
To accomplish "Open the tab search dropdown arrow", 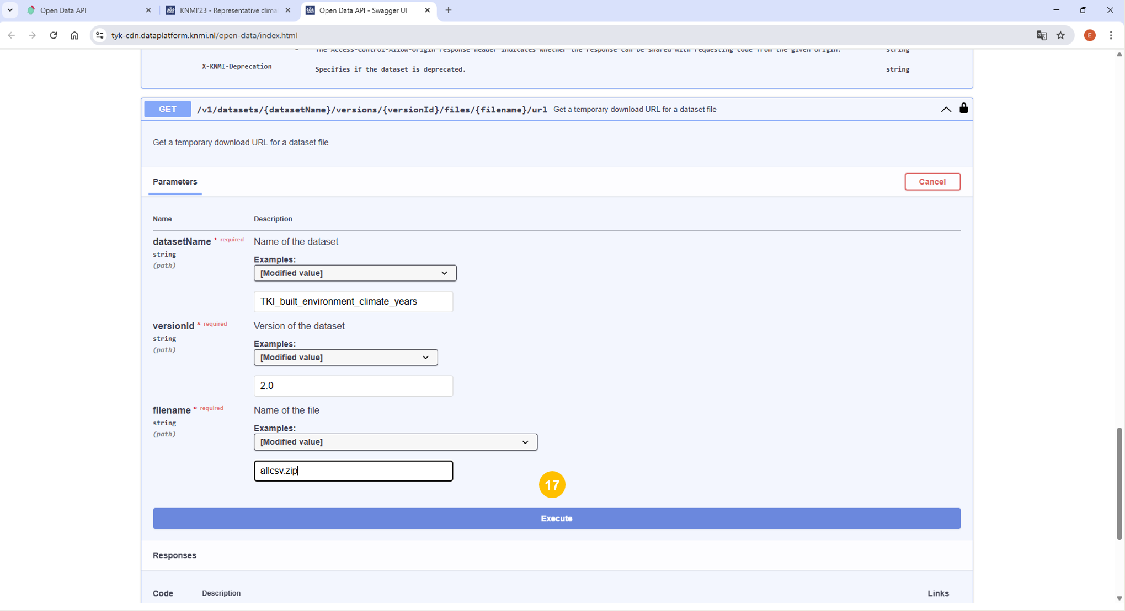I will [10, 10].
